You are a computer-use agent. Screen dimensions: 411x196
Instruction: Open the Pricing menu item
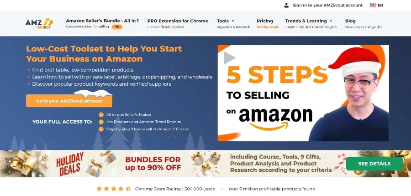265,21
